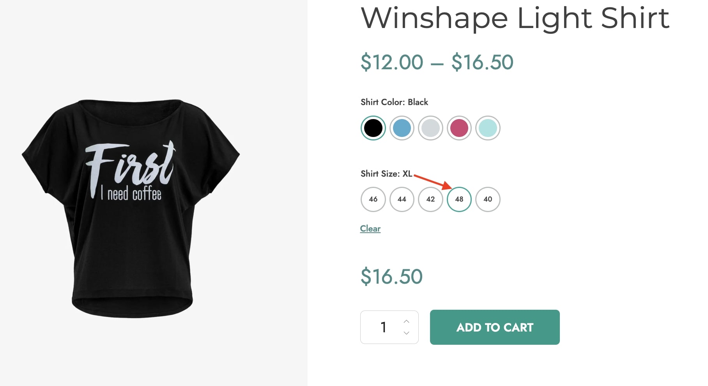
Task: Choose the light teal shirt color swatch
Action: [x=488, y=128]
